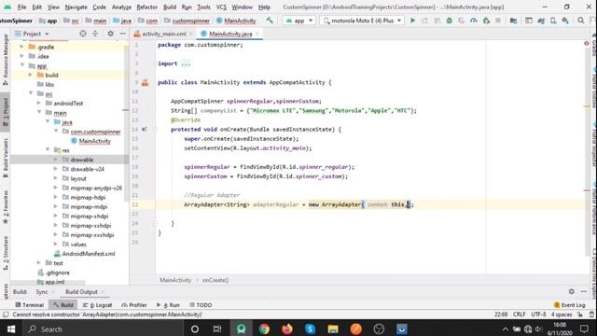Screen dimensions: 597x336
Task: Open the File menu
Action: point(21,7)
